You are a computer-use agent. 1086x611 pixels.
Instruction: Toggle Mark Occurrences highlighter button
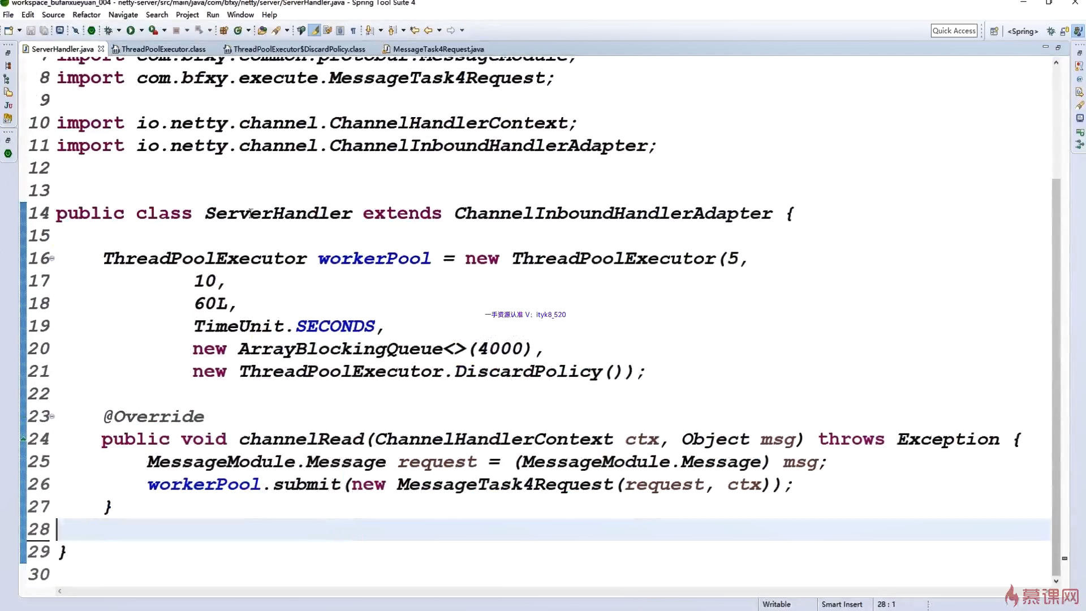point(315,31)
